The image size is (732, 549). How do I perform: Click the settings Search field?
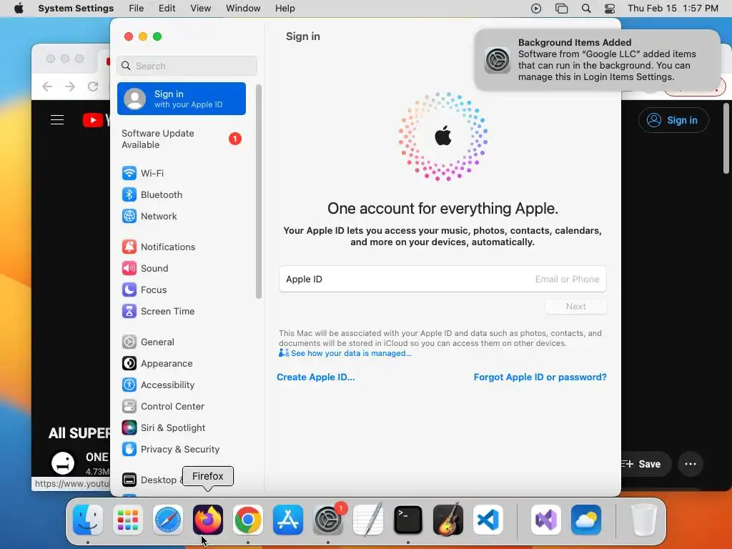pos(187,66)
